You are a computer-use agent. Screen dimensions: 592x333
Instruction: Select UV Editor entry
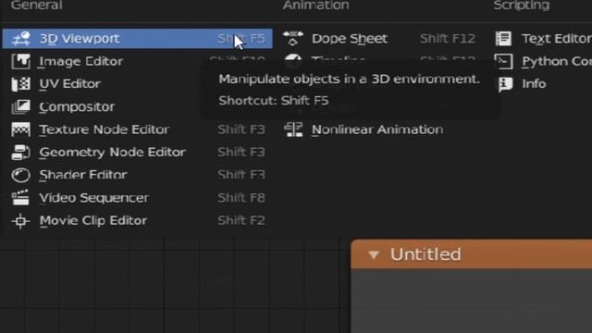click(x=70, y=84)
